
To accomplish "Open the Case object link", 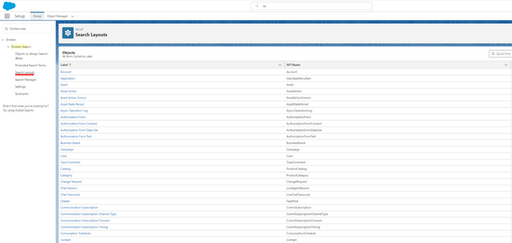I will pos(63,156).
